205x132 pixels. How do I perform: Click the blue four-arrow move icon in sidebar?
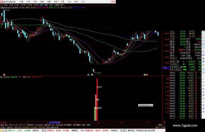(x=203, y=62)
